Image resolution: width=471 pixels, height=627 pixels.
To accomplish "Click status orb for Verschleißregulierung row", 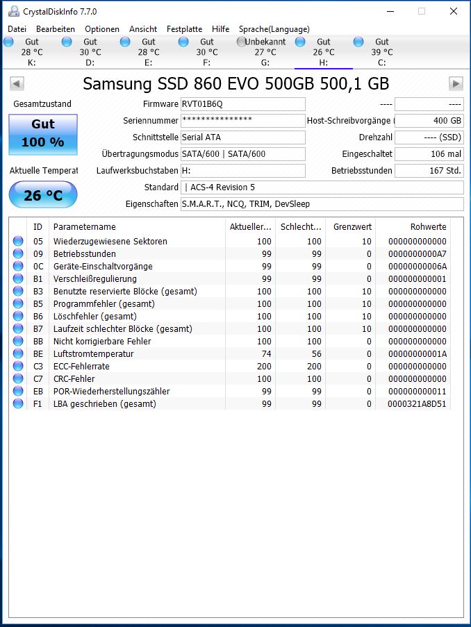I will [18, 278].
